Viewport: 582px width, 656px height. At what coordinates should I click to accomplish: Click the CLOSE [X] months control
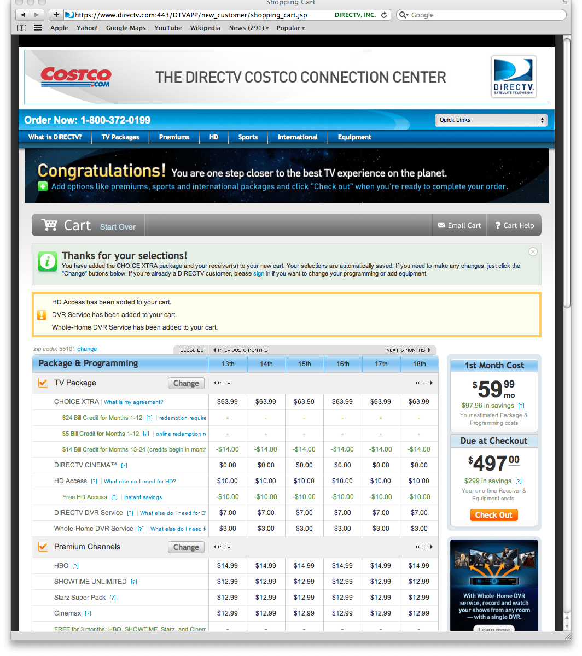(x=192, y=350)
